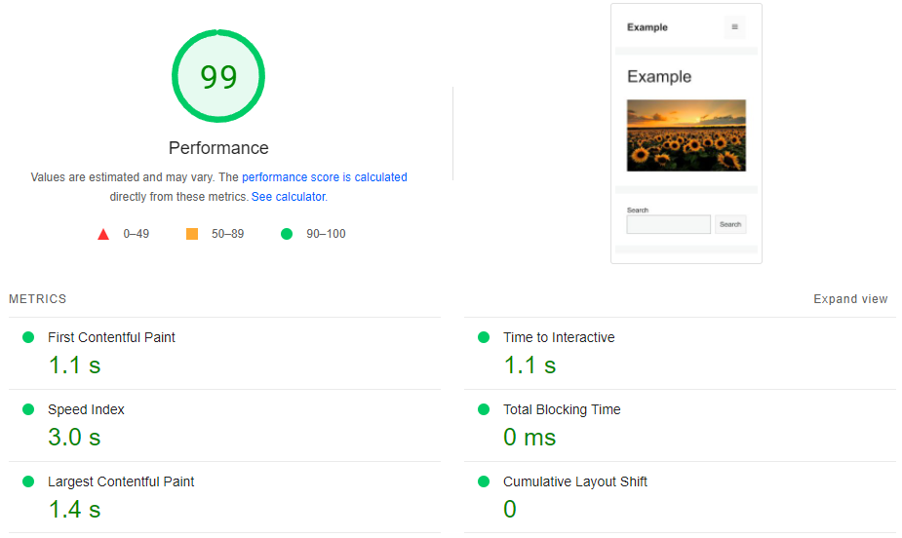Click the green dot beside Time to Interactive

point(484,337)
